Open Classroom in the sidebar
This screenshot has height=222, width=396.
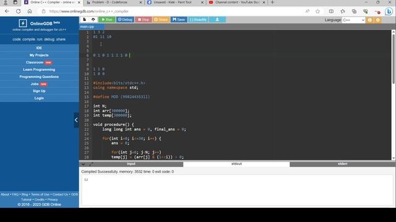[39, 62]
